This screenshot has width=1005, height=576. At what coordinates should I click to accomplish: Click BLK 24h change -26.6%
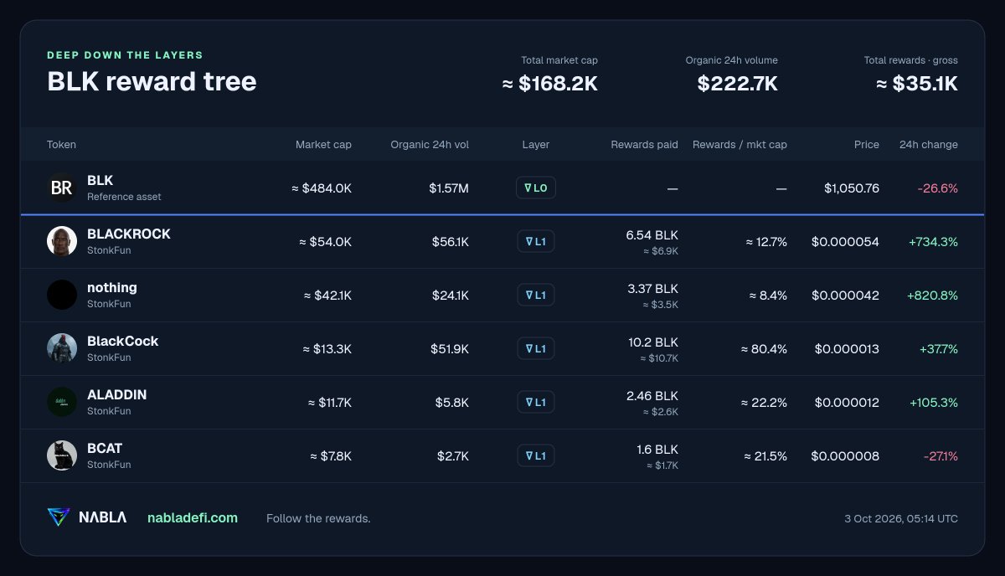click(938, 188)
